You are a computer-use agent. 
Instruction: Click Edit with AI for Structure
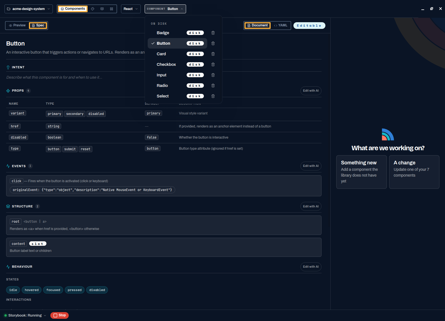[x=311, y=206]
